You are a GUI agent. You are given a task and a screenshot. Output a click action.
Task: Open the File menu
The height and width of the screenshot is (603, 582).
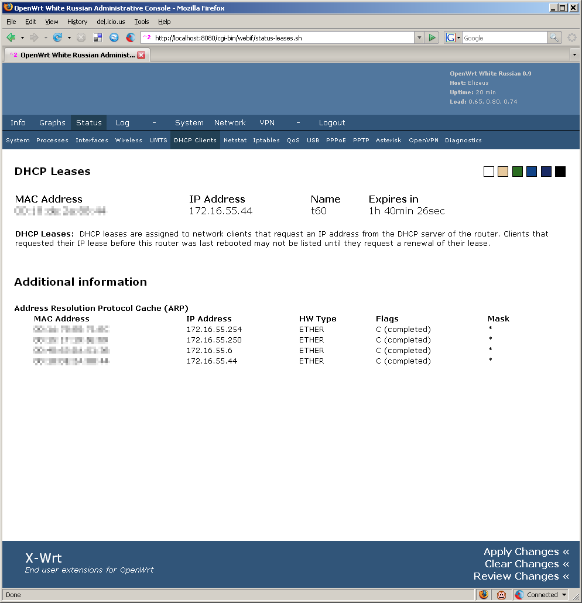point(11,22)
